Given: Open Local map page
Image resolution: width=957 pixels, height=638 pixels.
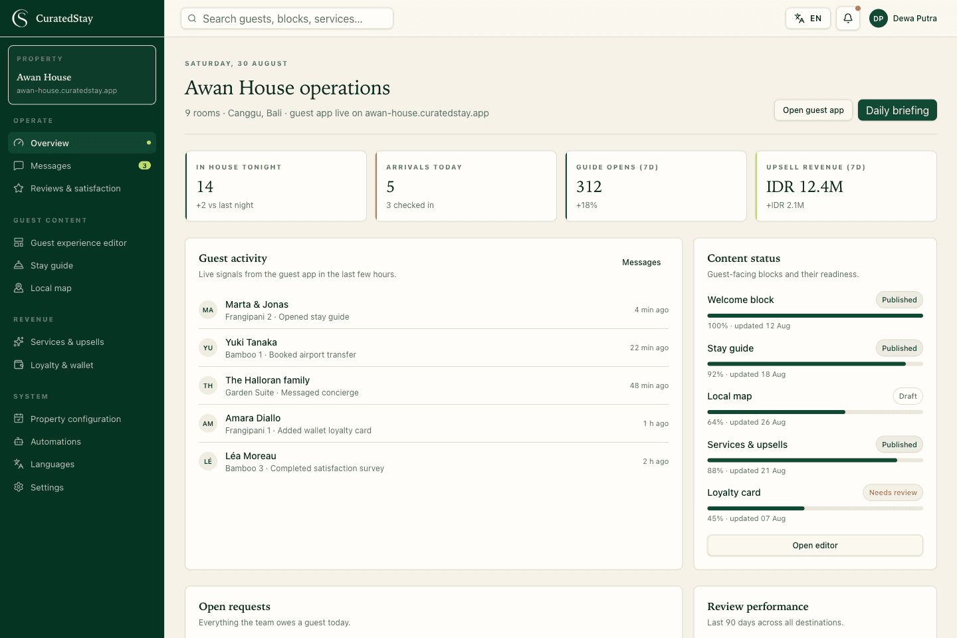Looking at the screenshot, I should click(x=82, y=288).
